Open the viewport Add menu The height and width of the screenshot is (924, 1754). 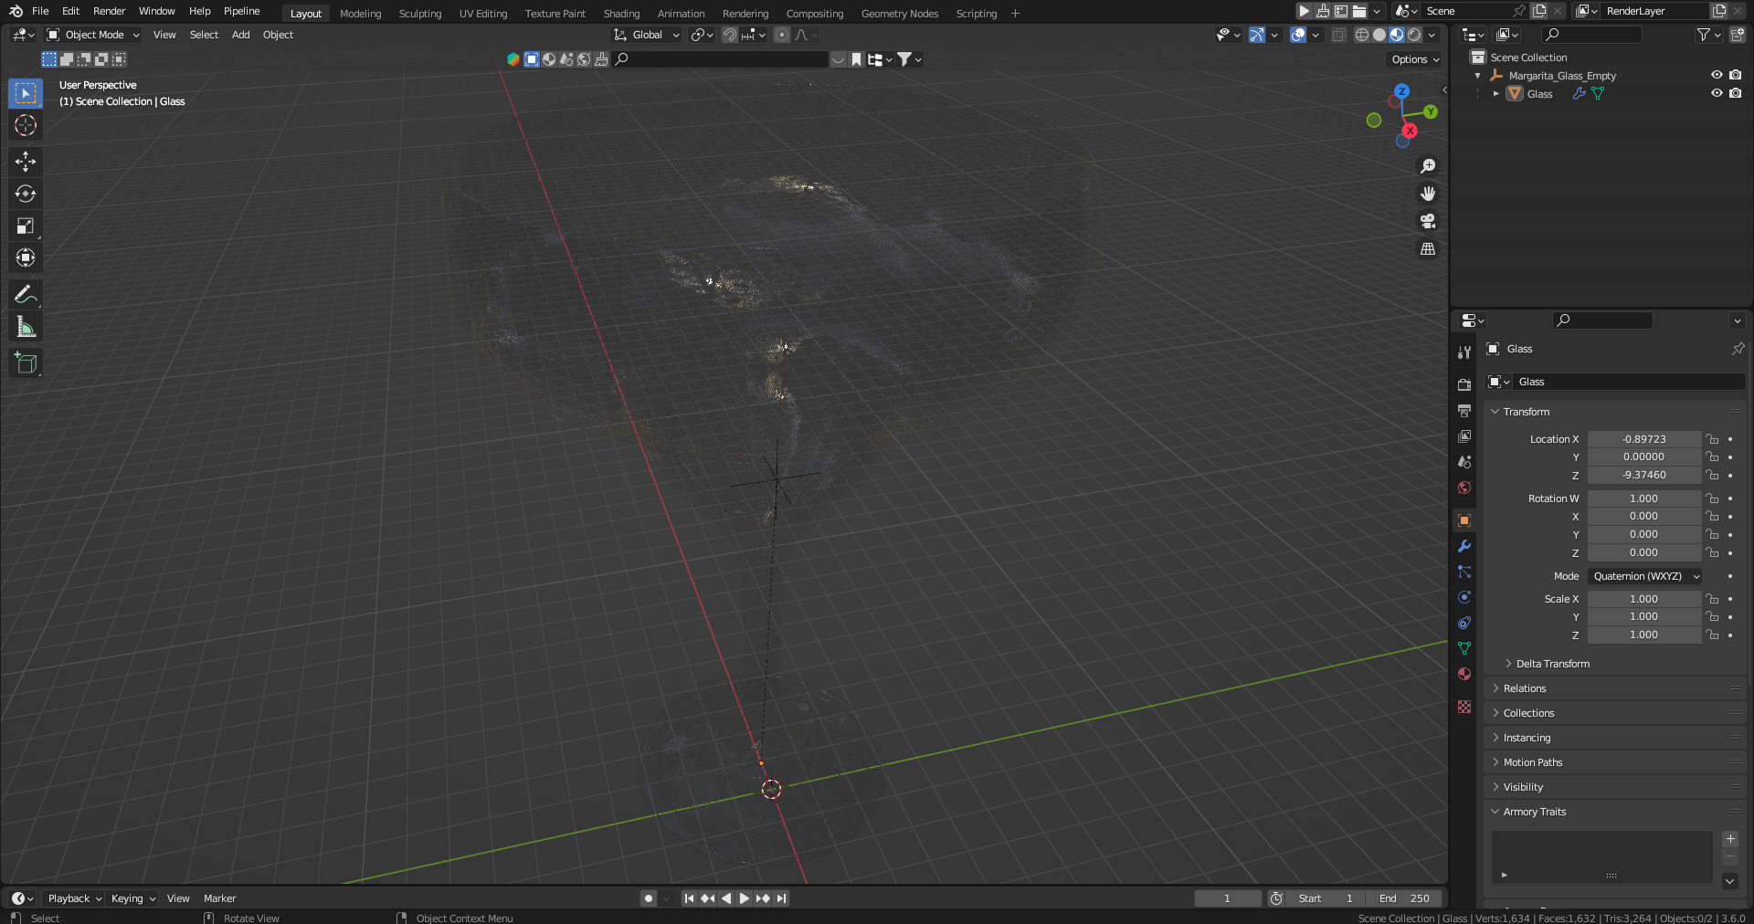[x=240, y=35]
